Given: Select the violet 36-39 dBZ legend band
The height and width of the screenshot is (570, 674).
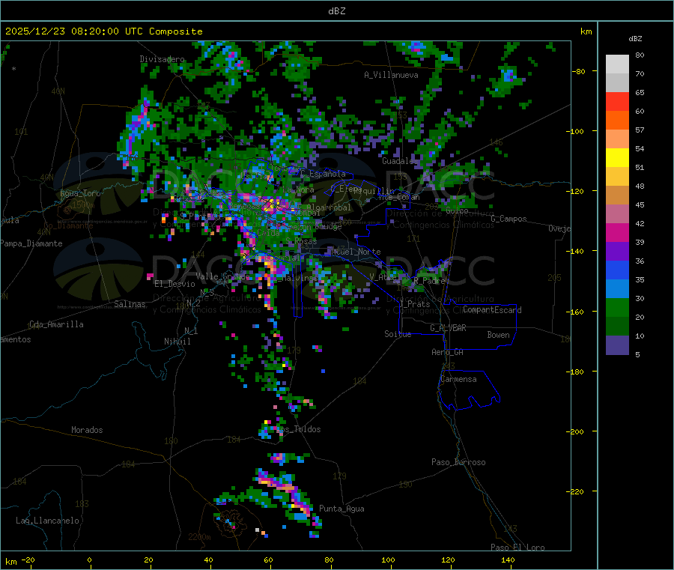Looking at the screenshot, I should click(x=617, y=252).
